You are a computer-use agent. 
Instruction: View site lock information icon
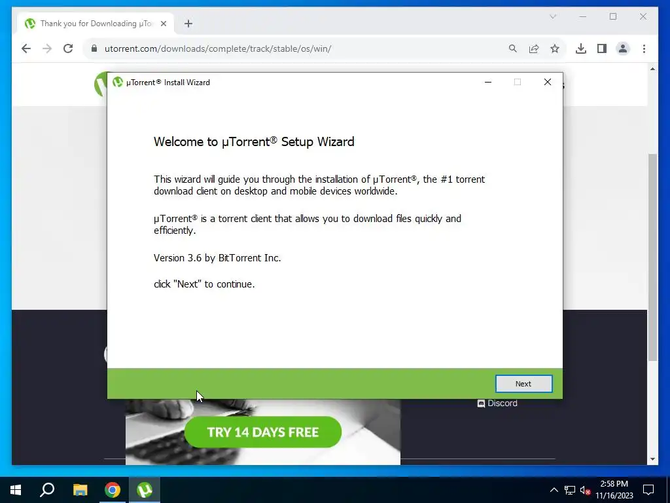[x=94, y=48]
